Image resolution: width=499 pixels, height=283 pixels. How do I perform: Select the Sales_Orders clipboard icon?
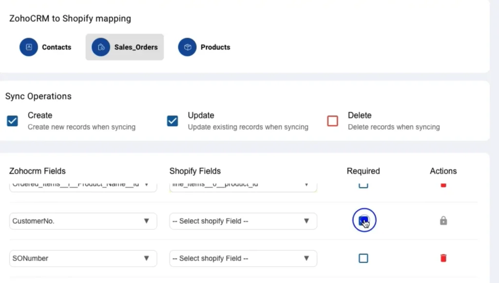point(101,47)
